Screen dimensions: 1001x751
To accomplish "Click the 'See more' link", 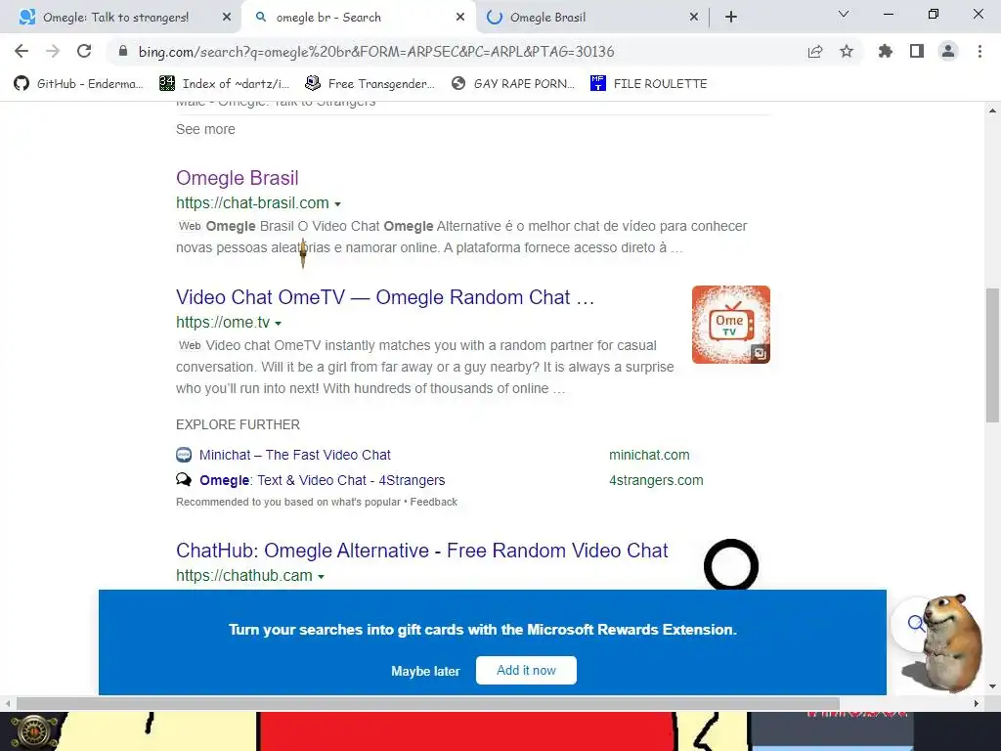I will 205,129.
